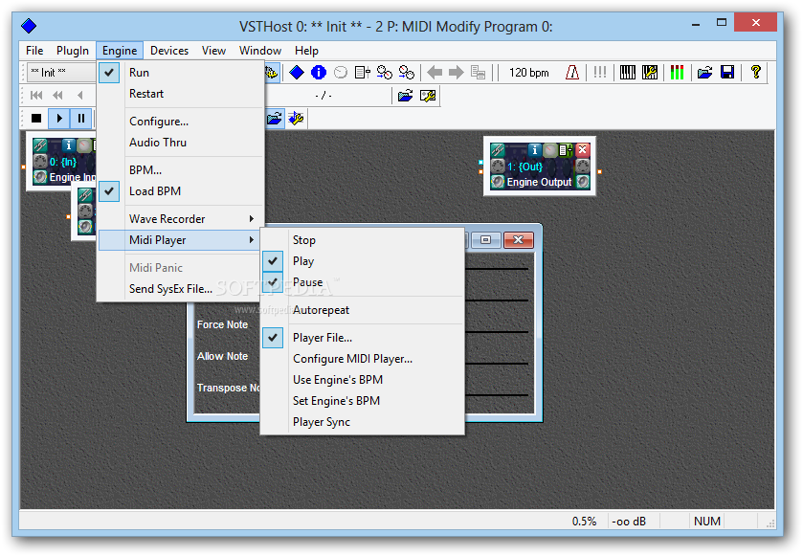Click info icon on Engine Input module

point(69,145)
